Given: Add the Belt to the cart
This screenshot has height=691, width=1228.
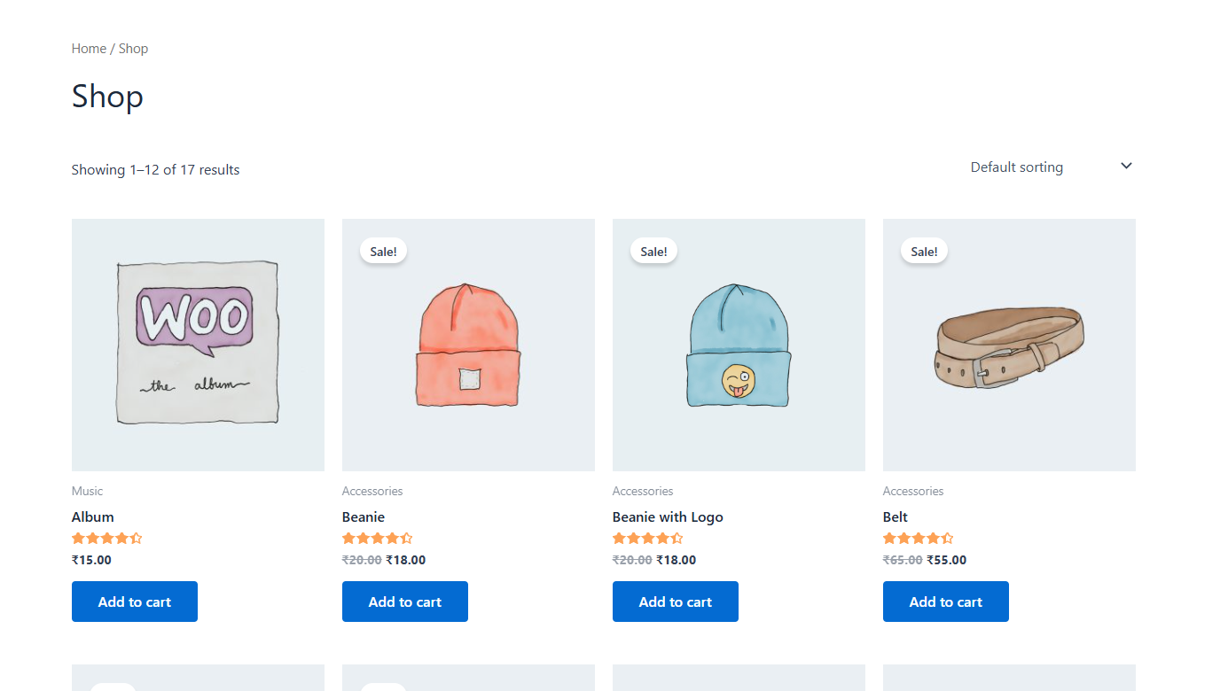Looking at the screenshot, I should [945, 601].
